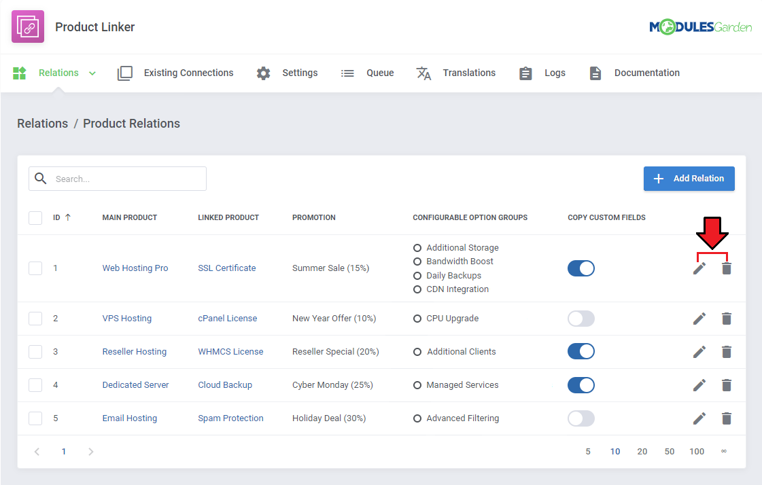Enable copy custom fields for VPS Hosting
The image size is (762, 485).
(581, 319)
